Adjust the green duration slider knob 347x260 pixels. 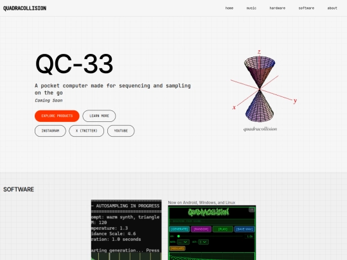(x=179, y=236)
